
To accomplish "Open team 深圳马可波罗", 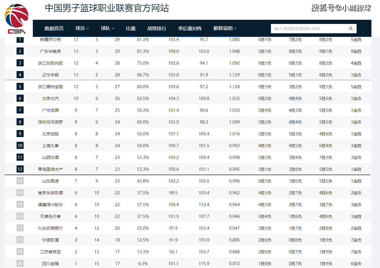I will (x=50, y=122).
